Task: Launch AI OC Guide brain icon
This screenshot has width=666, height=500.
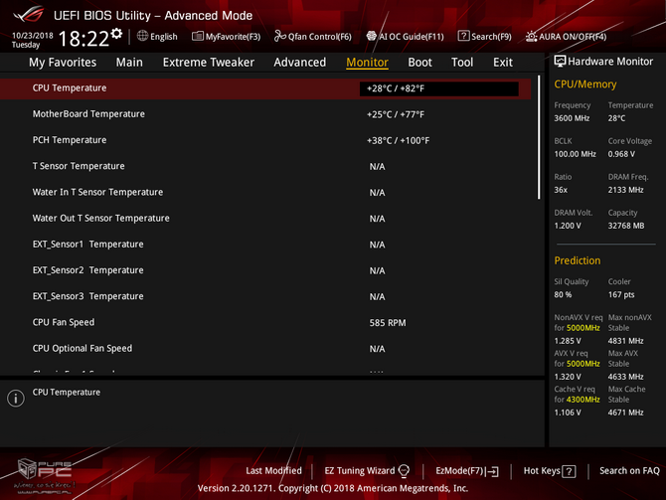Action: (x=371, y=36)
